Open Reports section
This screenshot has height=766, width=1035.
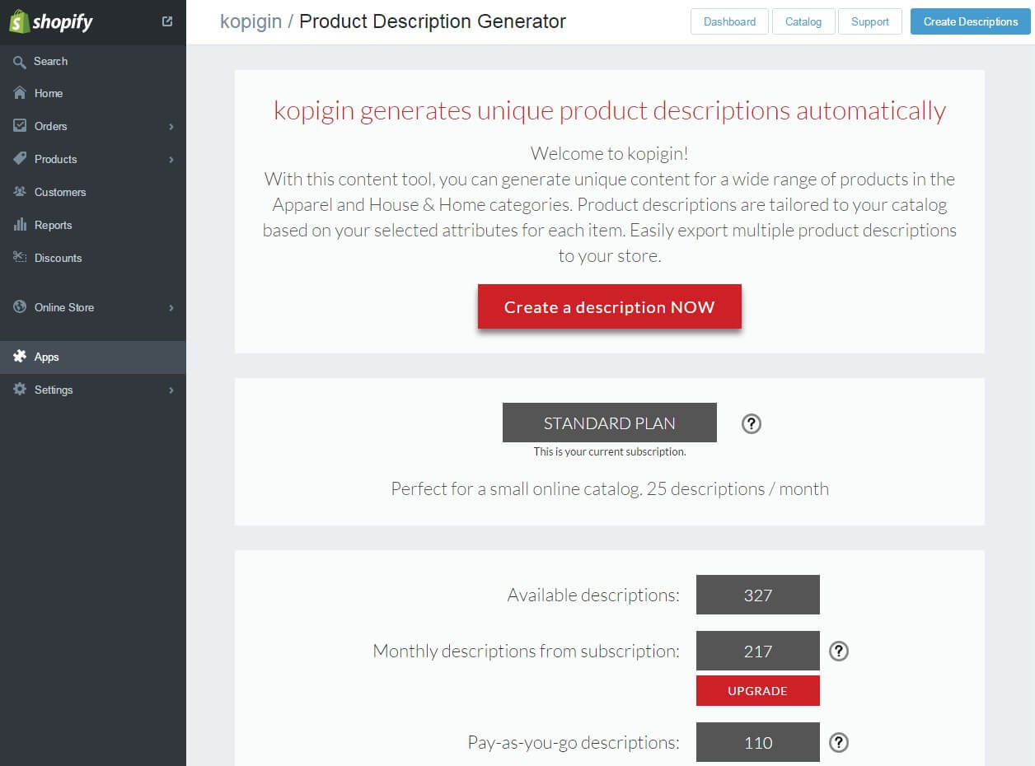click(x=93, y=225)
